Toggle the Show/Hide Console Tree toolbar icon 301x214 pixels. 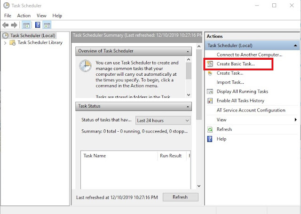[x=26, y=25]
